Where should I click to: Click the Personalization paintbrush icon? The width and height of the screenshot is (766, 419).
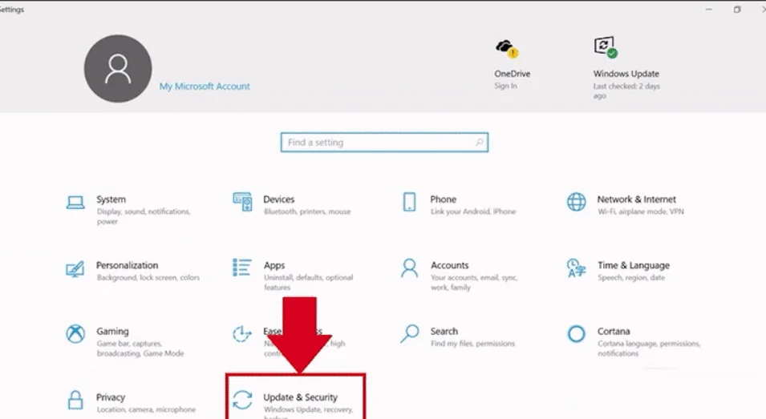(75, 268)
